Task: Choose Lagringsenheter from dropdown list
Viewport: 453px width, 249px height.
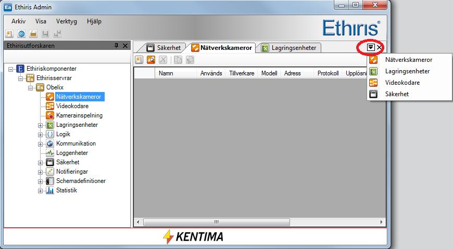Action: click(409, 71)
